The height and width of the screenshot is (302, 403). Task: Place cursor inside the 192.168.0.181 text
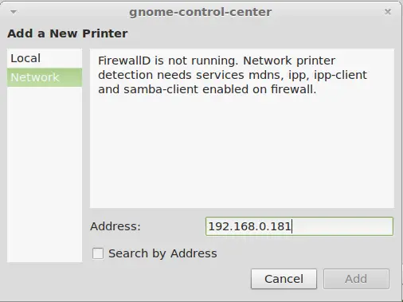249,226
